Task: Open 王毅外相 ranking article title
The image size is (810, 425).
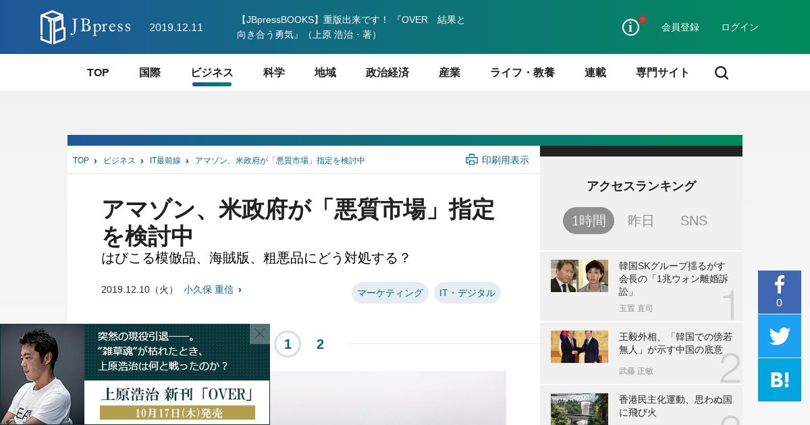Action: pyautogui.click(x=676, y=343)
